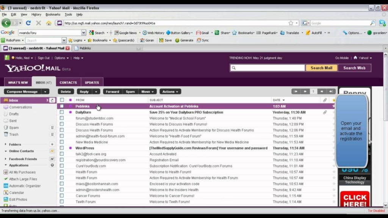
Task: Click the AutoFill toolbar button
Action: pyautogui.click(x=314, y=33)
